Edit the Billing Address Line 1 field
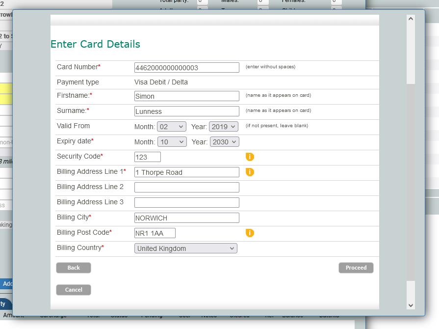 (x=187, y=172)
